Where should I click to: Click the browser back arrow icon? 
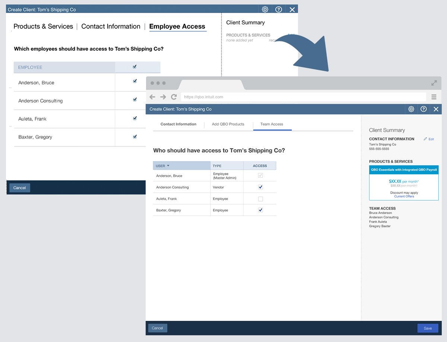[152, 97]
